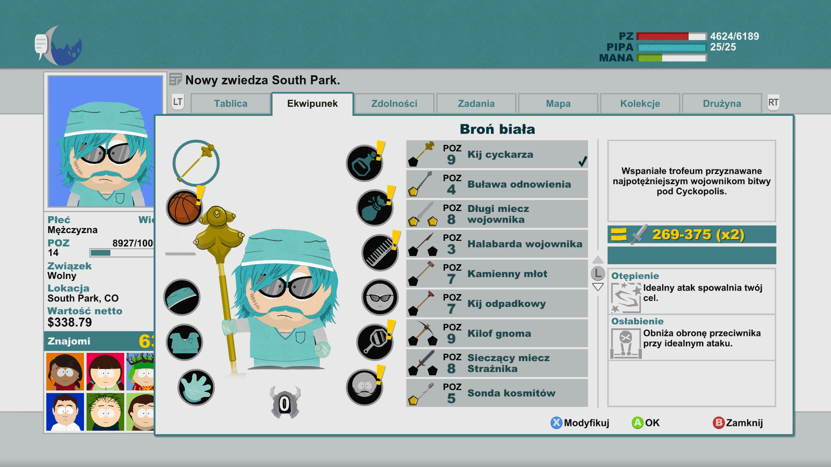This screenshot has height=467, width=831.
Task: Switch to the Mapa tab
Action: coord(558,104)
